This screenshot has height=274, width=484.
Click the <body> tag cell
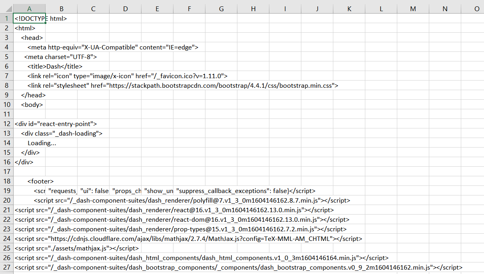30,104
